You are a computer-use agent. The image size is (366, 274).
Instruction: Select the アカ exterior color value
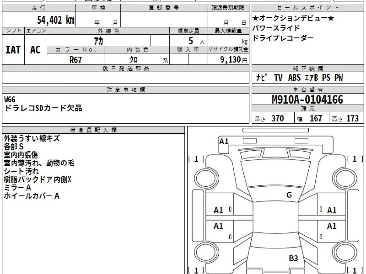(99, 40)
